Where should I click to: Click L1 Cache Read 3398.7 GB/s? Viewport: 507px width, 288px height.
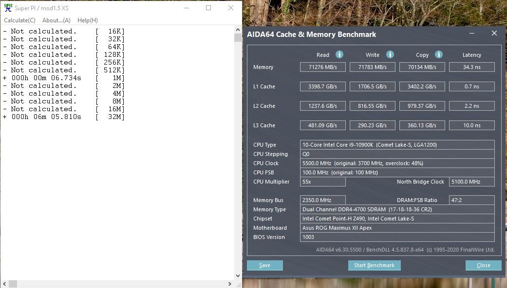tap(323, 86)
